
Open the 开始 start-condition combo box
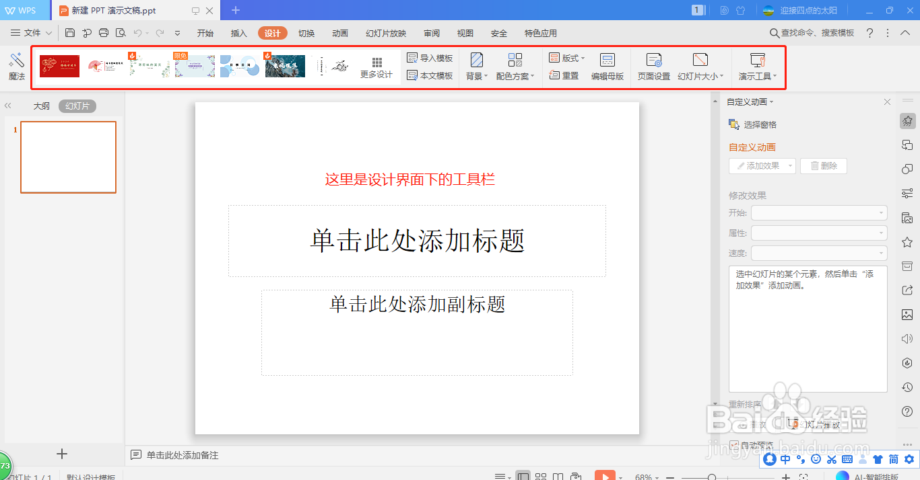pos(819,213)
